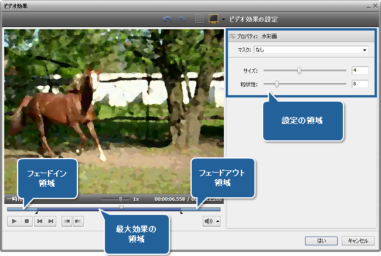The width and height of the screenshot is (381, 256).
Task: Click the 粒状性 slider handle
Action: tap(277, 84)
